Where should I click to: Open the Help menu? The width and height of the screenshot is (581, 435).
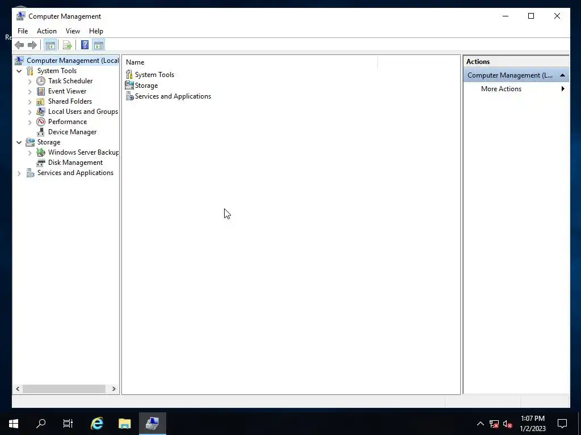(96, 31)
